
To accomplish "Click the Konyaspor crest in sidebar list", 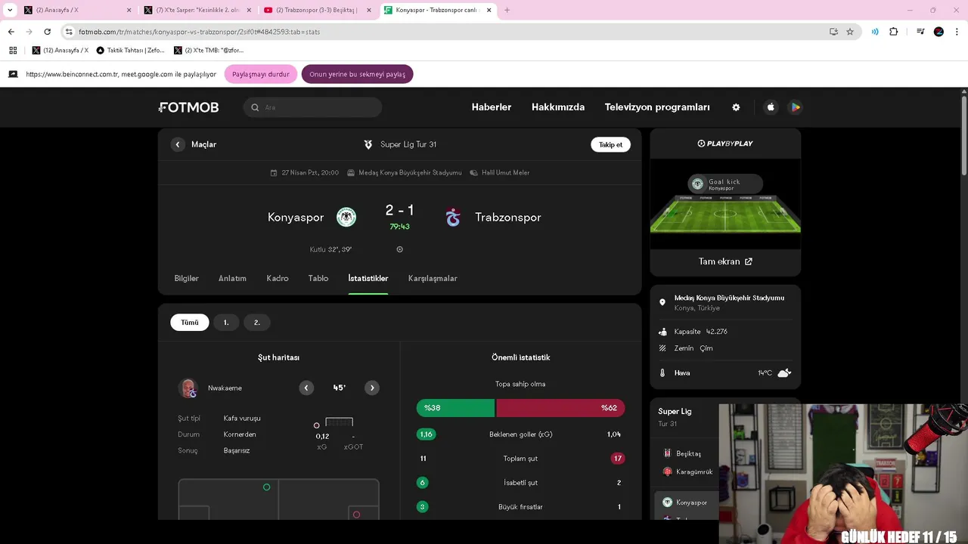I will [x=667, y=502].
